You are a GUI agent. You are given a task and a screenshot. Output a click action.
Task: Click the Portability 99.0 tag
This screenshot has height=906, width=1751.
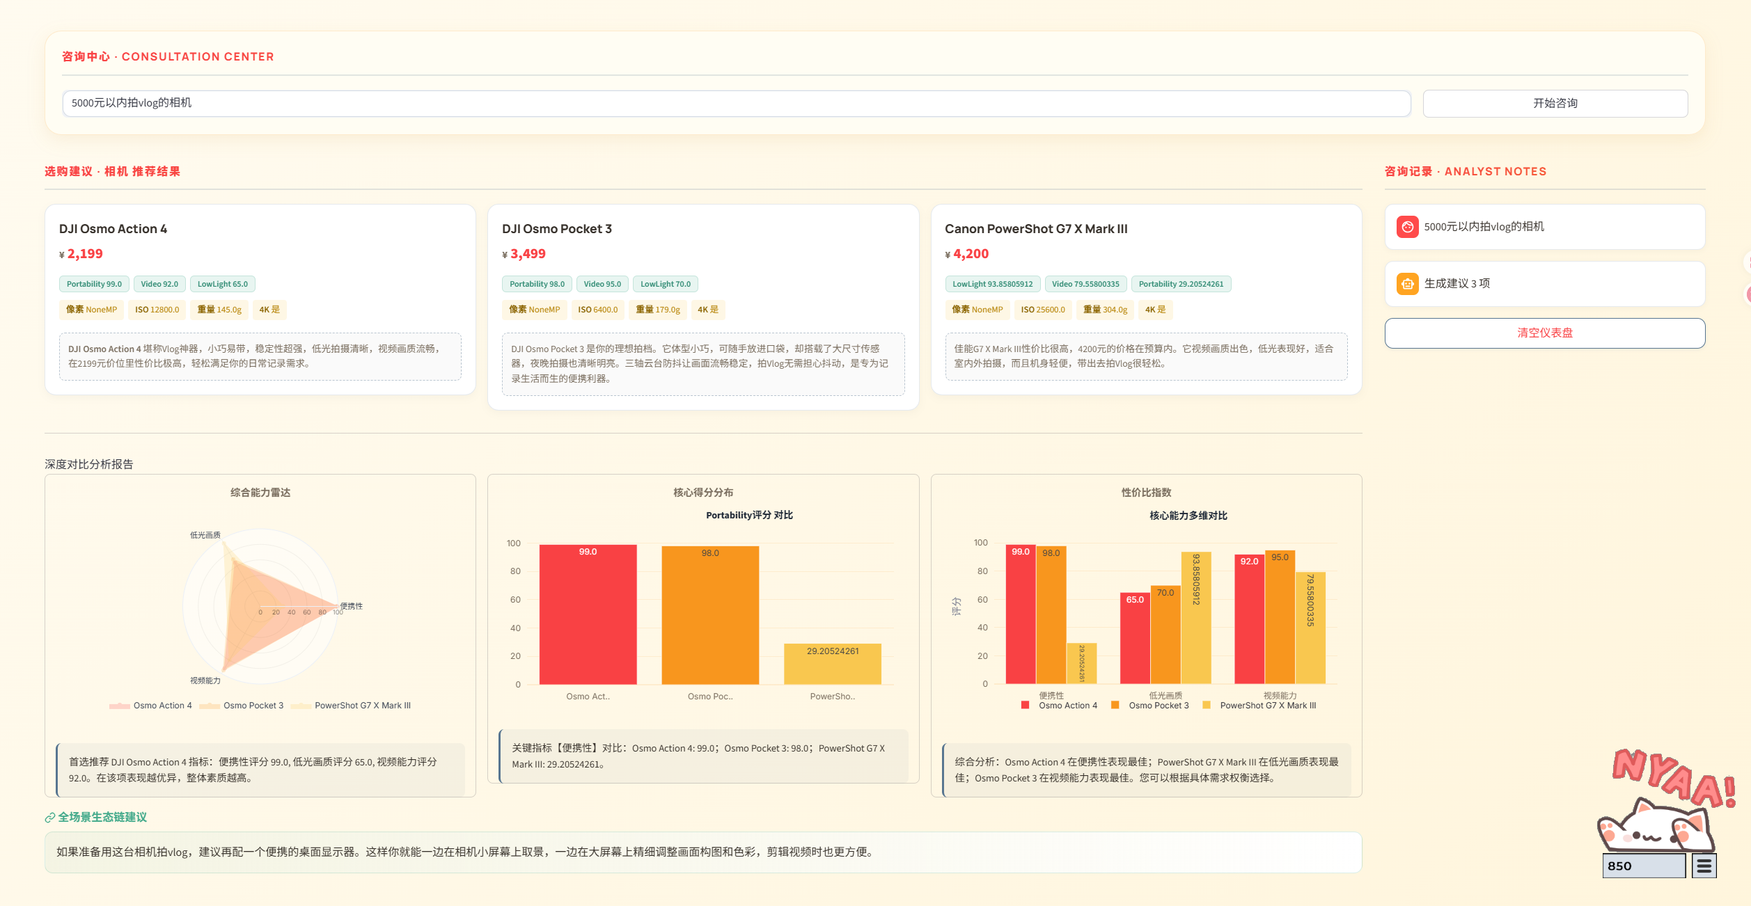(94, 284)
